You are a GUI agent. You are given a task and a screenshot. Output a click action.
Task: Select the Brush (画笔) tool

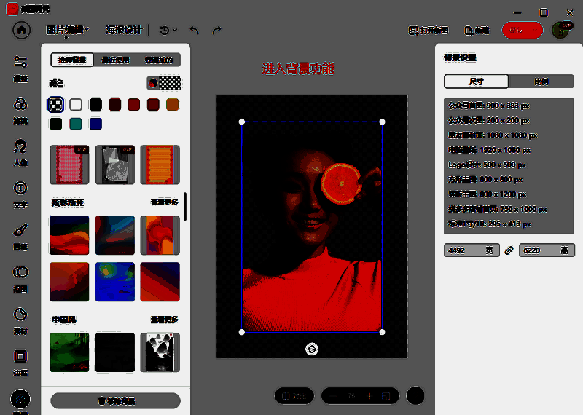[x=20, y=235]
